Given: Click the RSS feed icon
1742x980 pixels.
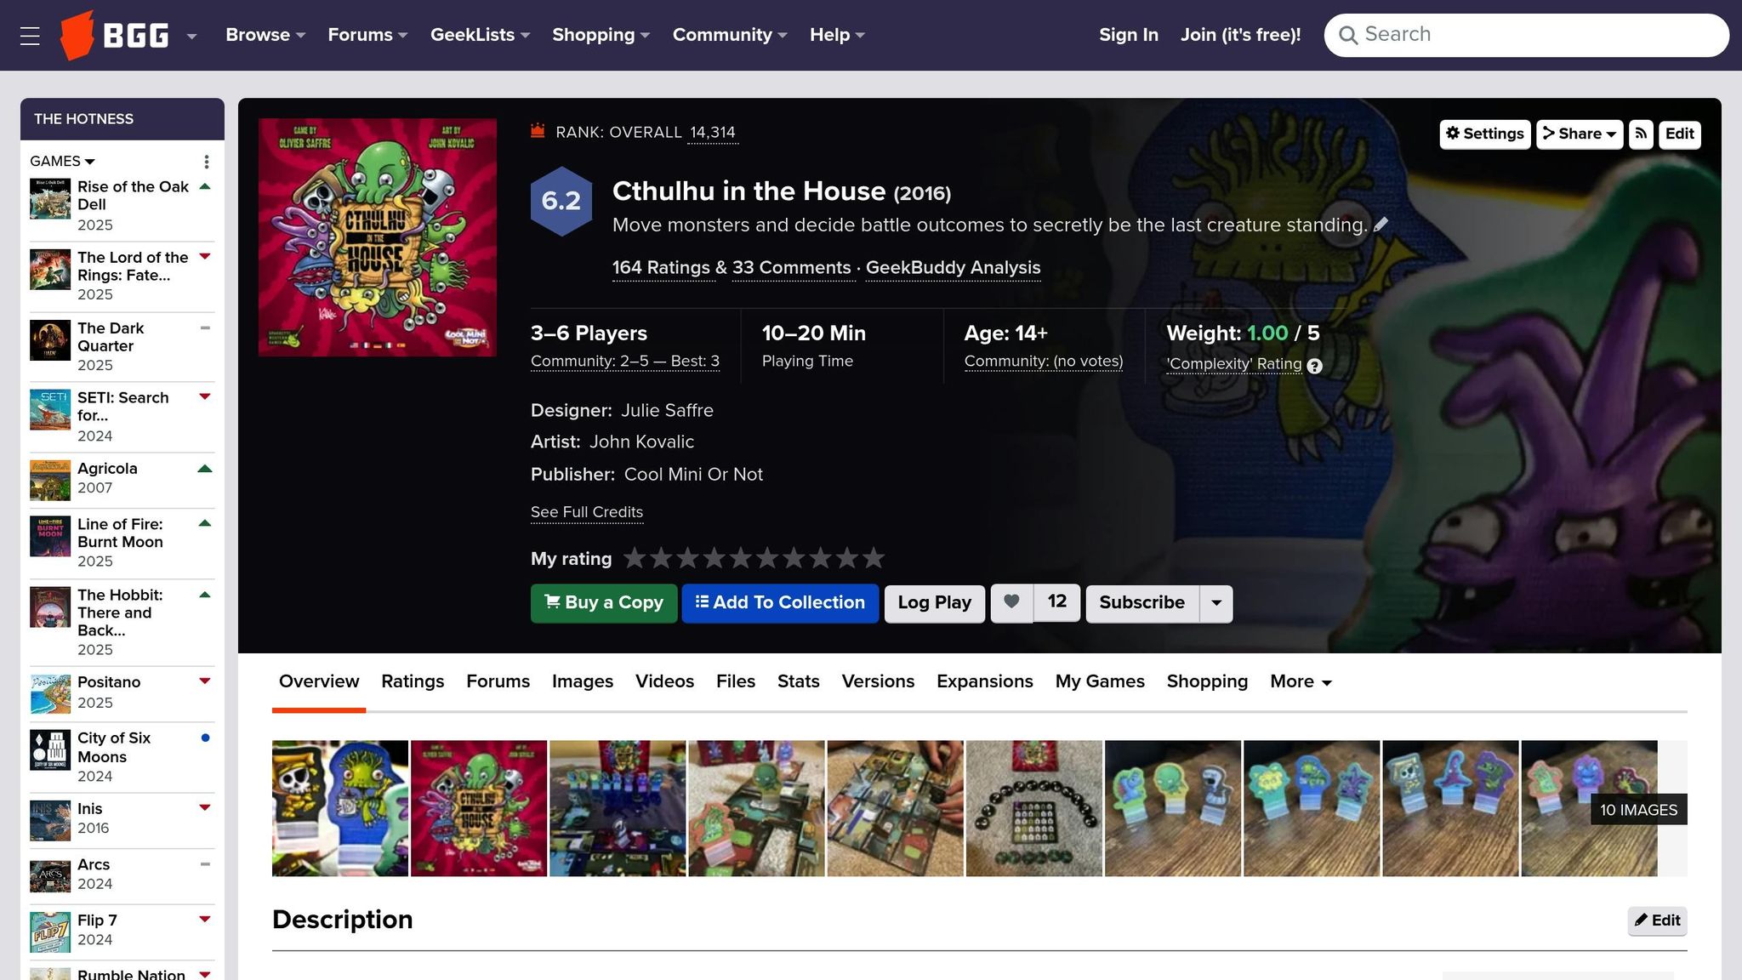Looking at the screenshot, I should click(1641, 134).
